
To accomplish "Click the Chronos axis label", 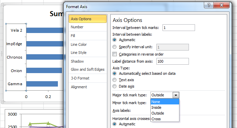I will coord(15,57).
